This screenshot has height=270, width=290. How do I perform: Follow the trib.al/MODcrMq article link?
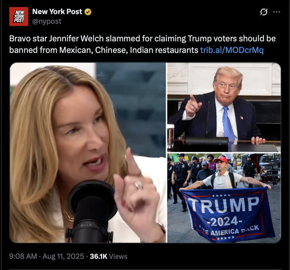click(x=232, y=50)
